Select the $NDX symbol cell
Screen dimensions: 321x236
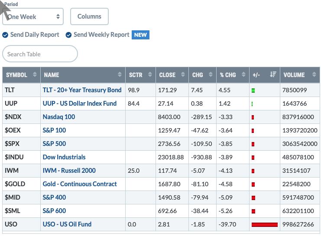tap(21, 117)
